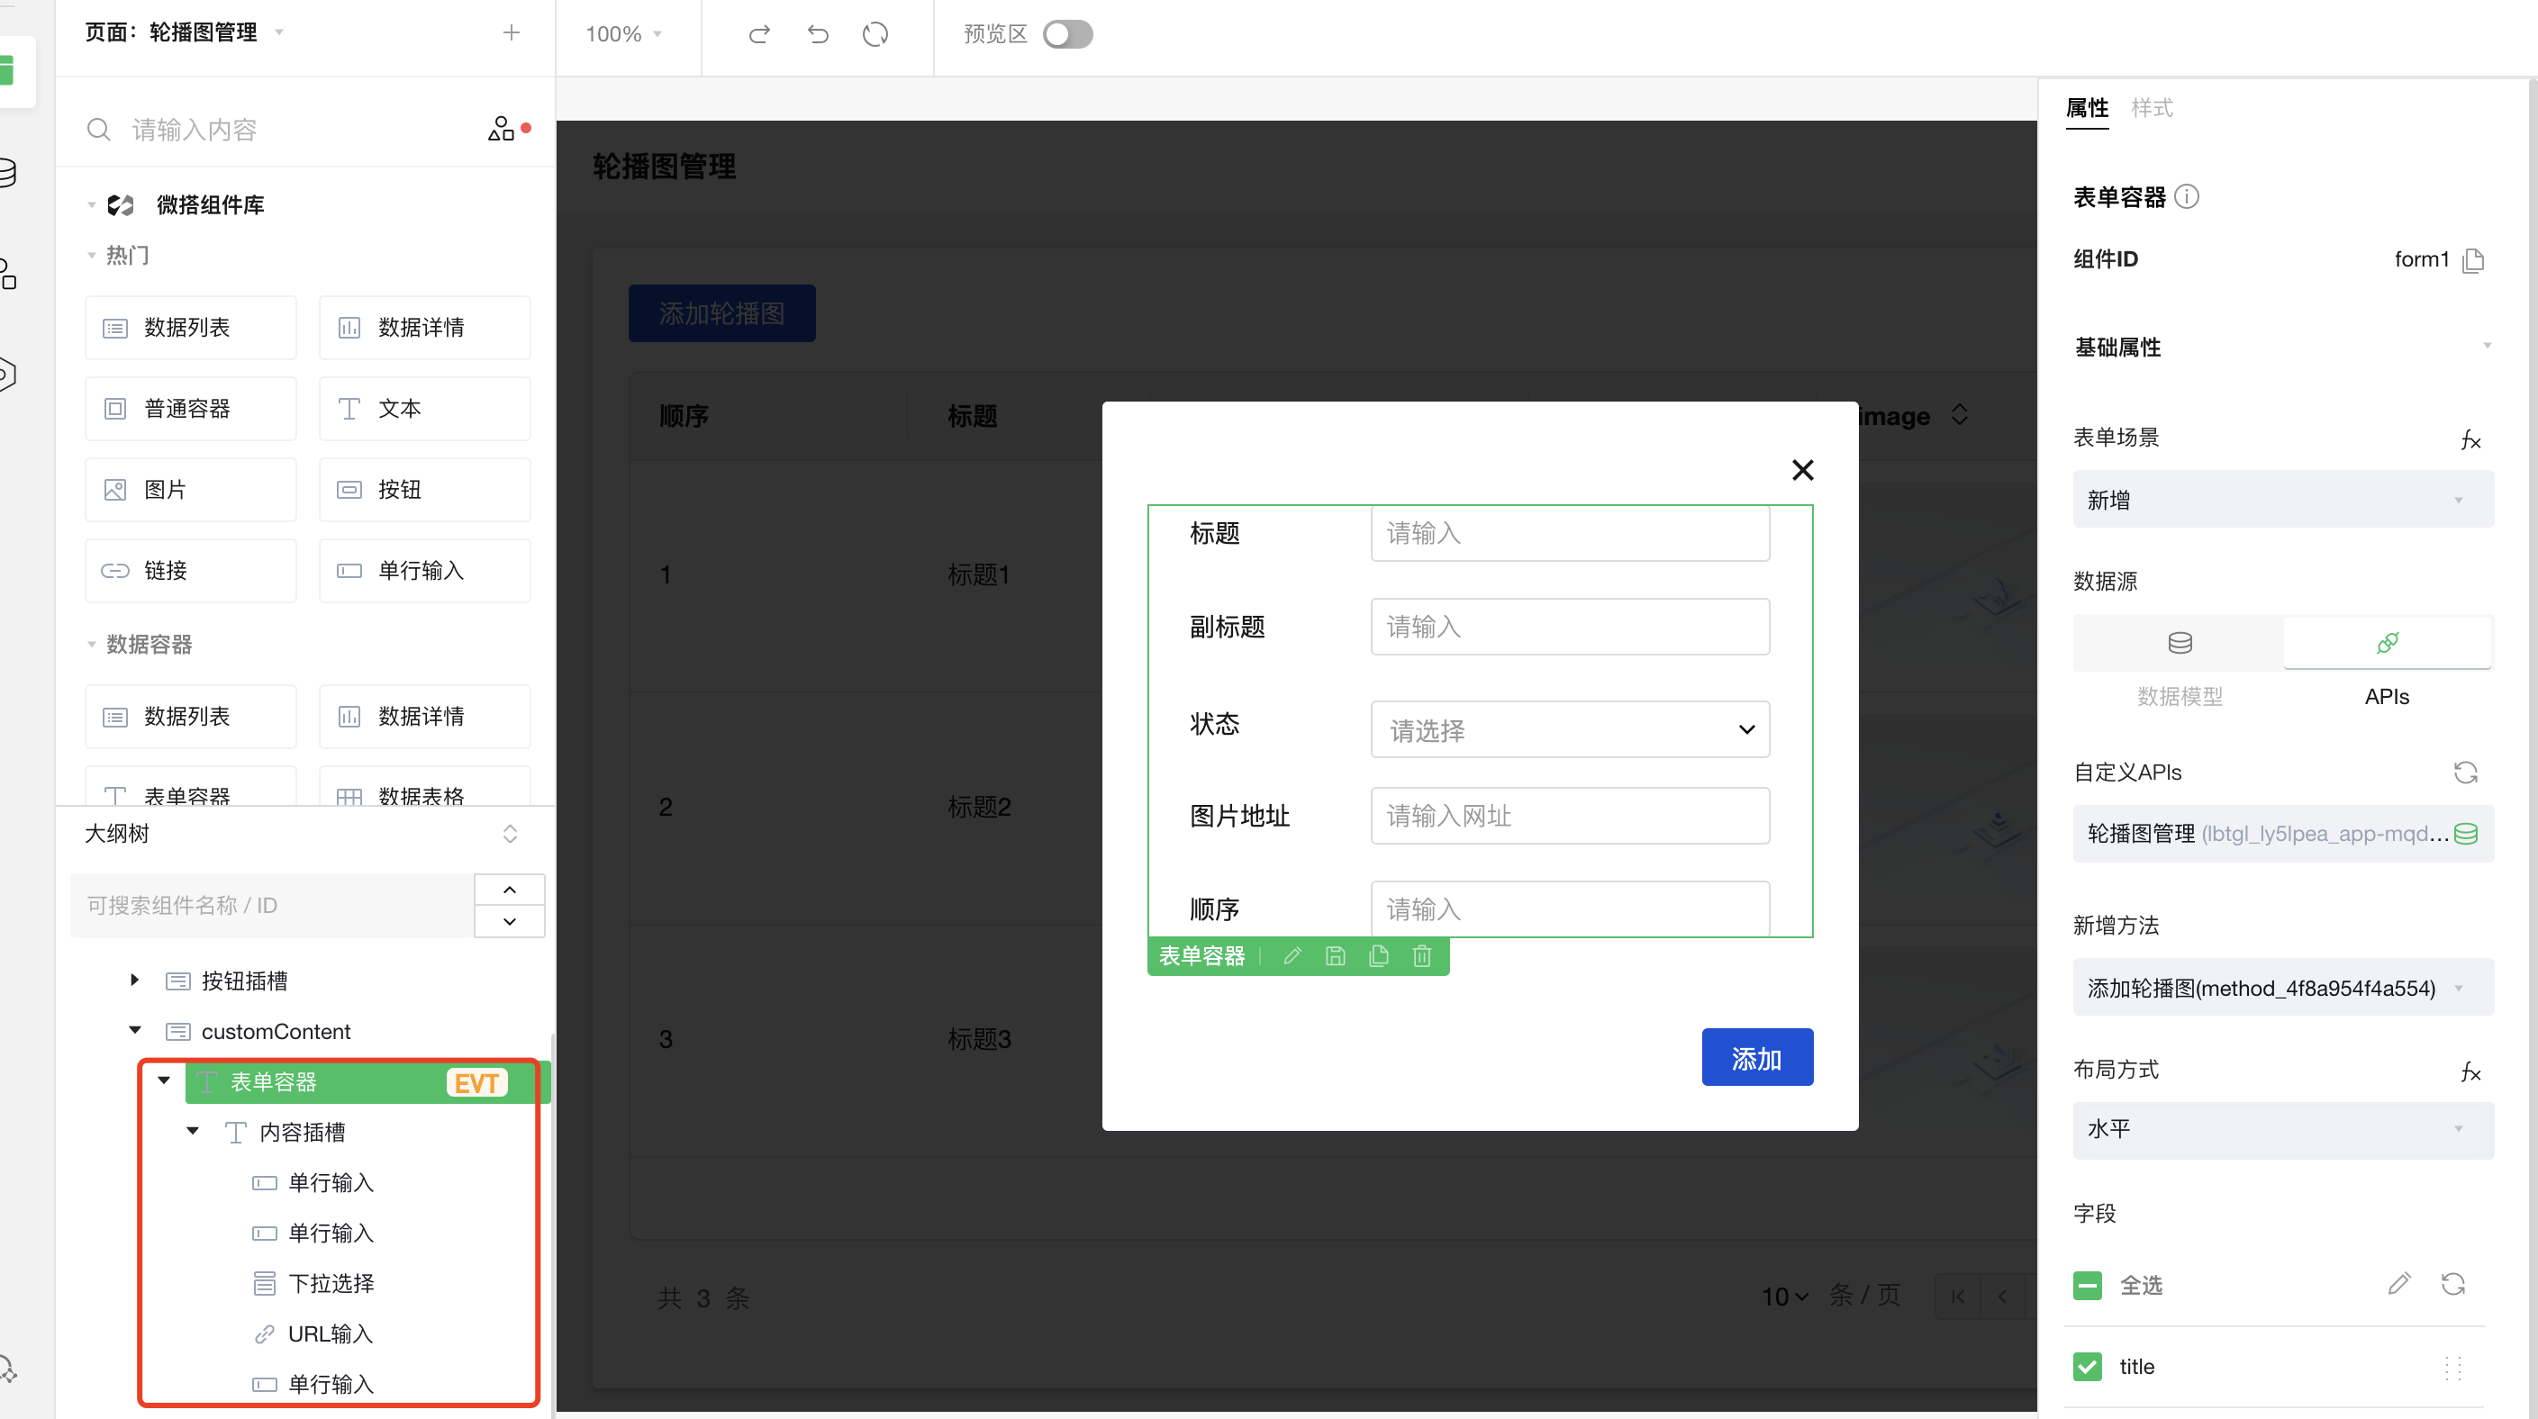Click the 标题 text input field
This screenshot has height=1419, width=2538.
click(1569, 534)
